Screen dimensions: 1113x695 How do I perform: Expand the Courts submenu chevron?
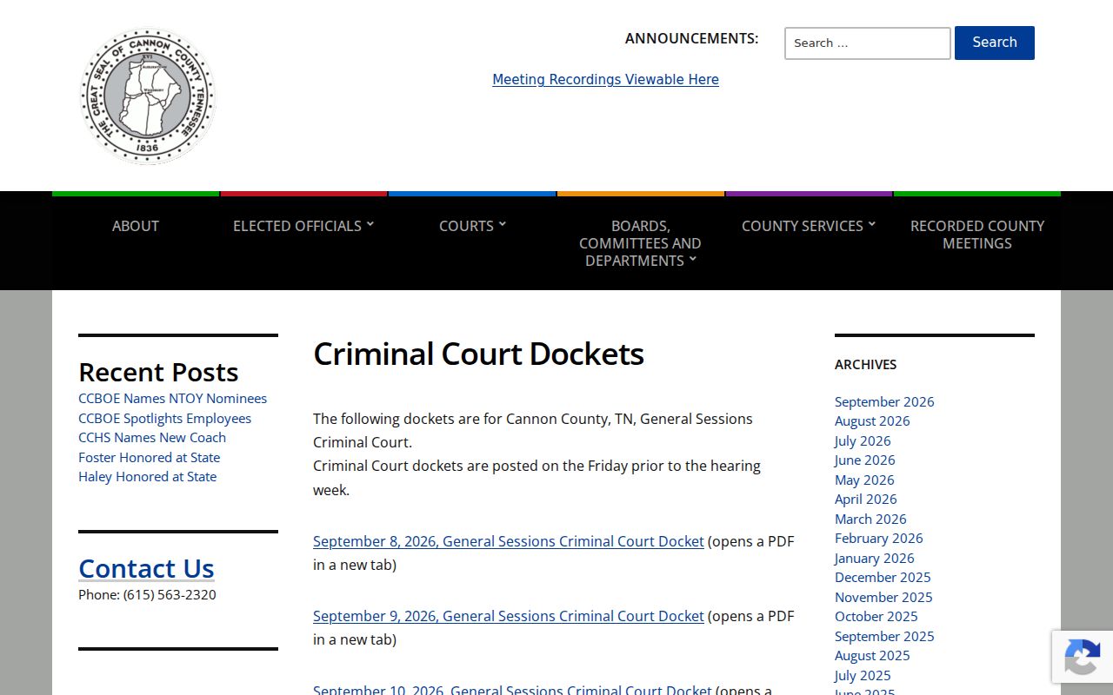click(502, 224)
